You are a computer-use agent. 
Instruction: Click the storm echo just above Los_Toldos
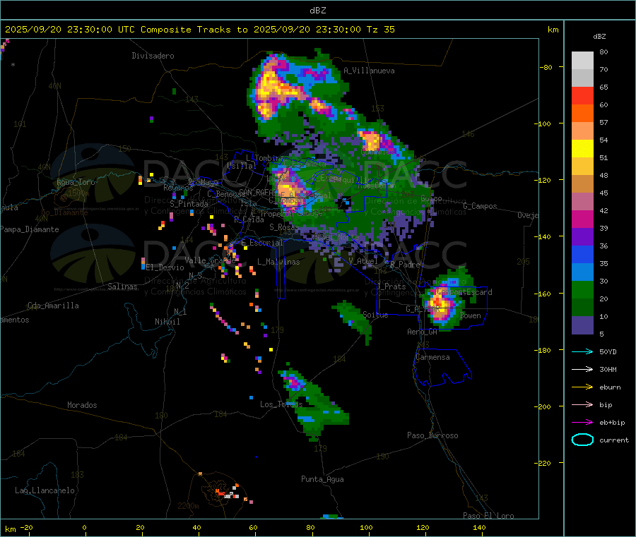coord(293,382)
